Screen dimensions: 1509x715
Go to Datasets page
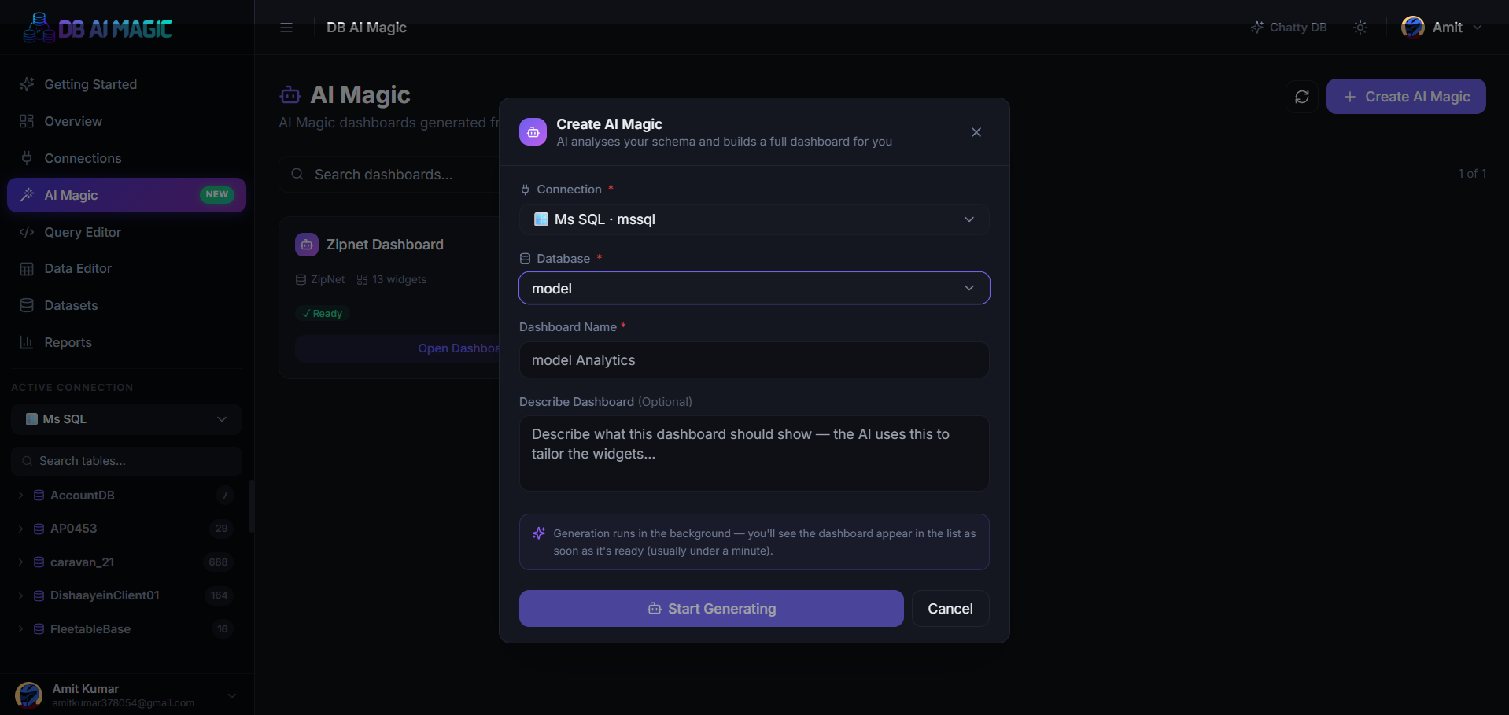click(x=127, y=305)
